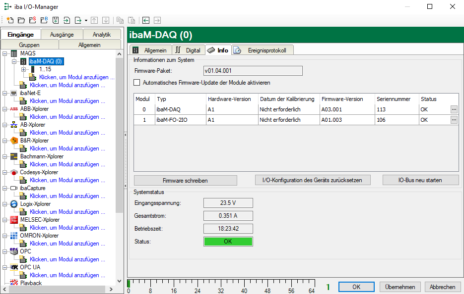Click the ellipsis button for ibaM-FO-2IO row
Image resolution: width=464 pixels, height=294 pixels.
454,120
